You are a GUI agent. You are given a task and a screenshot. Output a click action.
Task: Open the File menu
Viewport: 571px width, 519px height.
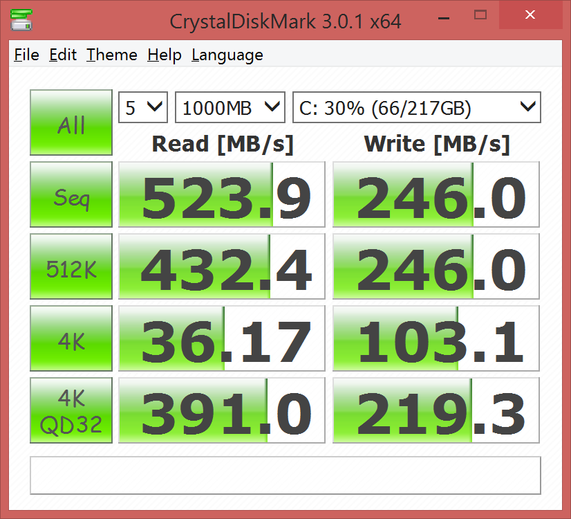click(x=26, y=55)
